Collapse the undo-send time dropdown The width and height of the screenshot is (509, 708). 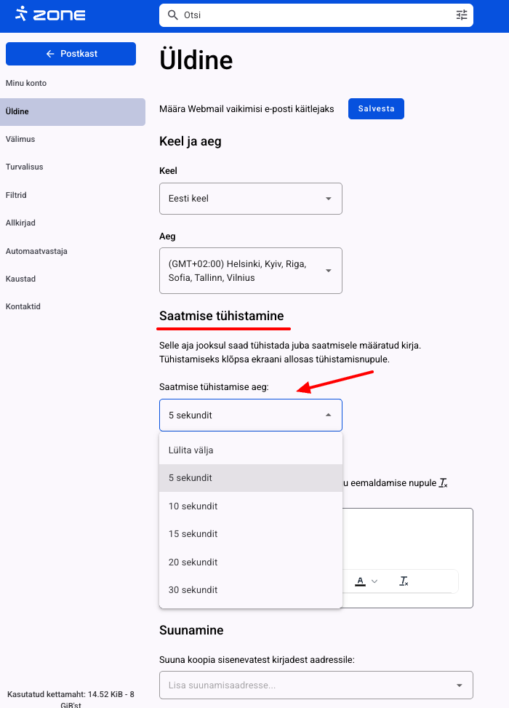tap(328, 415)
